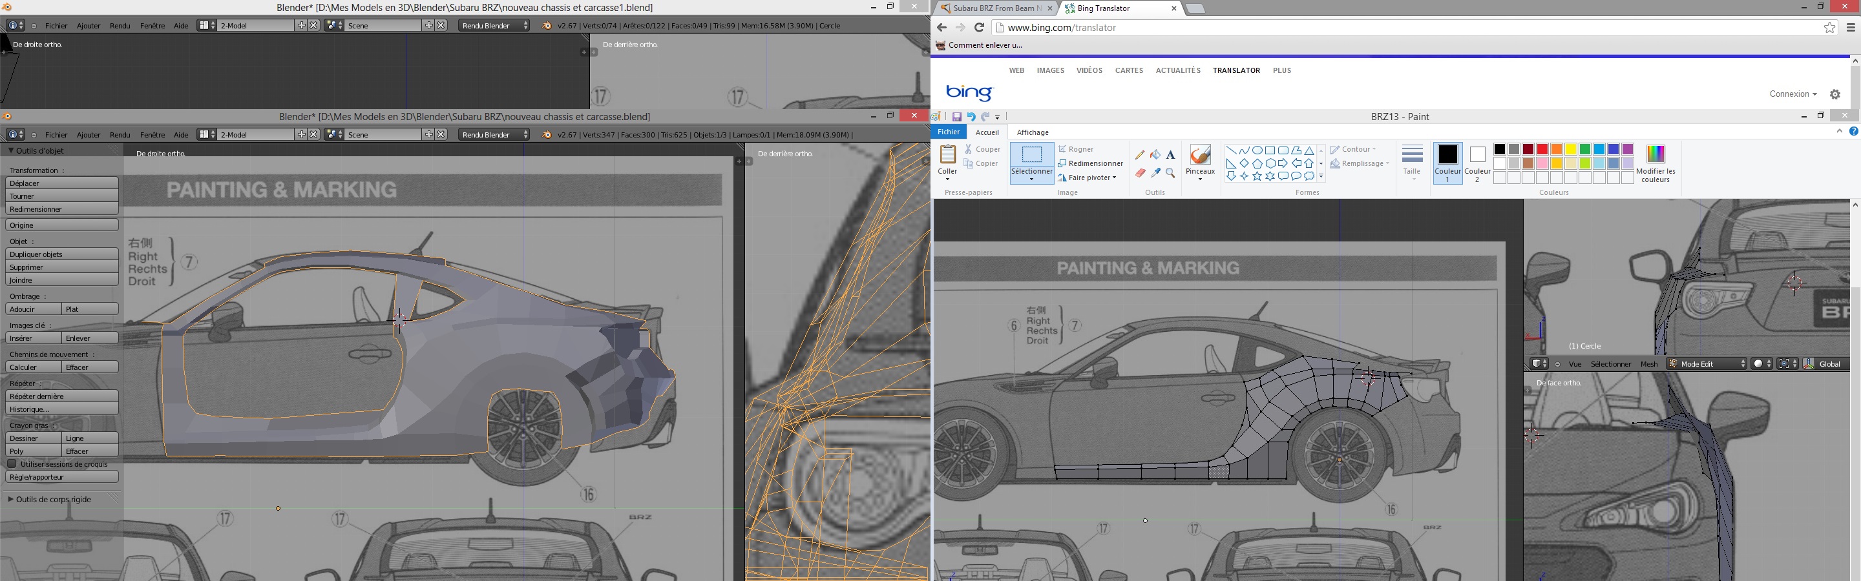Open Customize Quick Access arrow in Paint

tap(998, 117)
